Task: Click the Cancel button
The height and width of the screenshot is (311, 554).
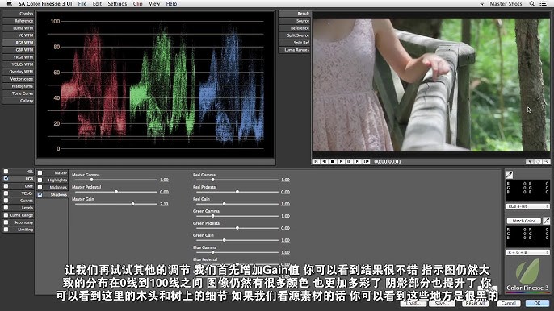Action: (x=509, y=303)
